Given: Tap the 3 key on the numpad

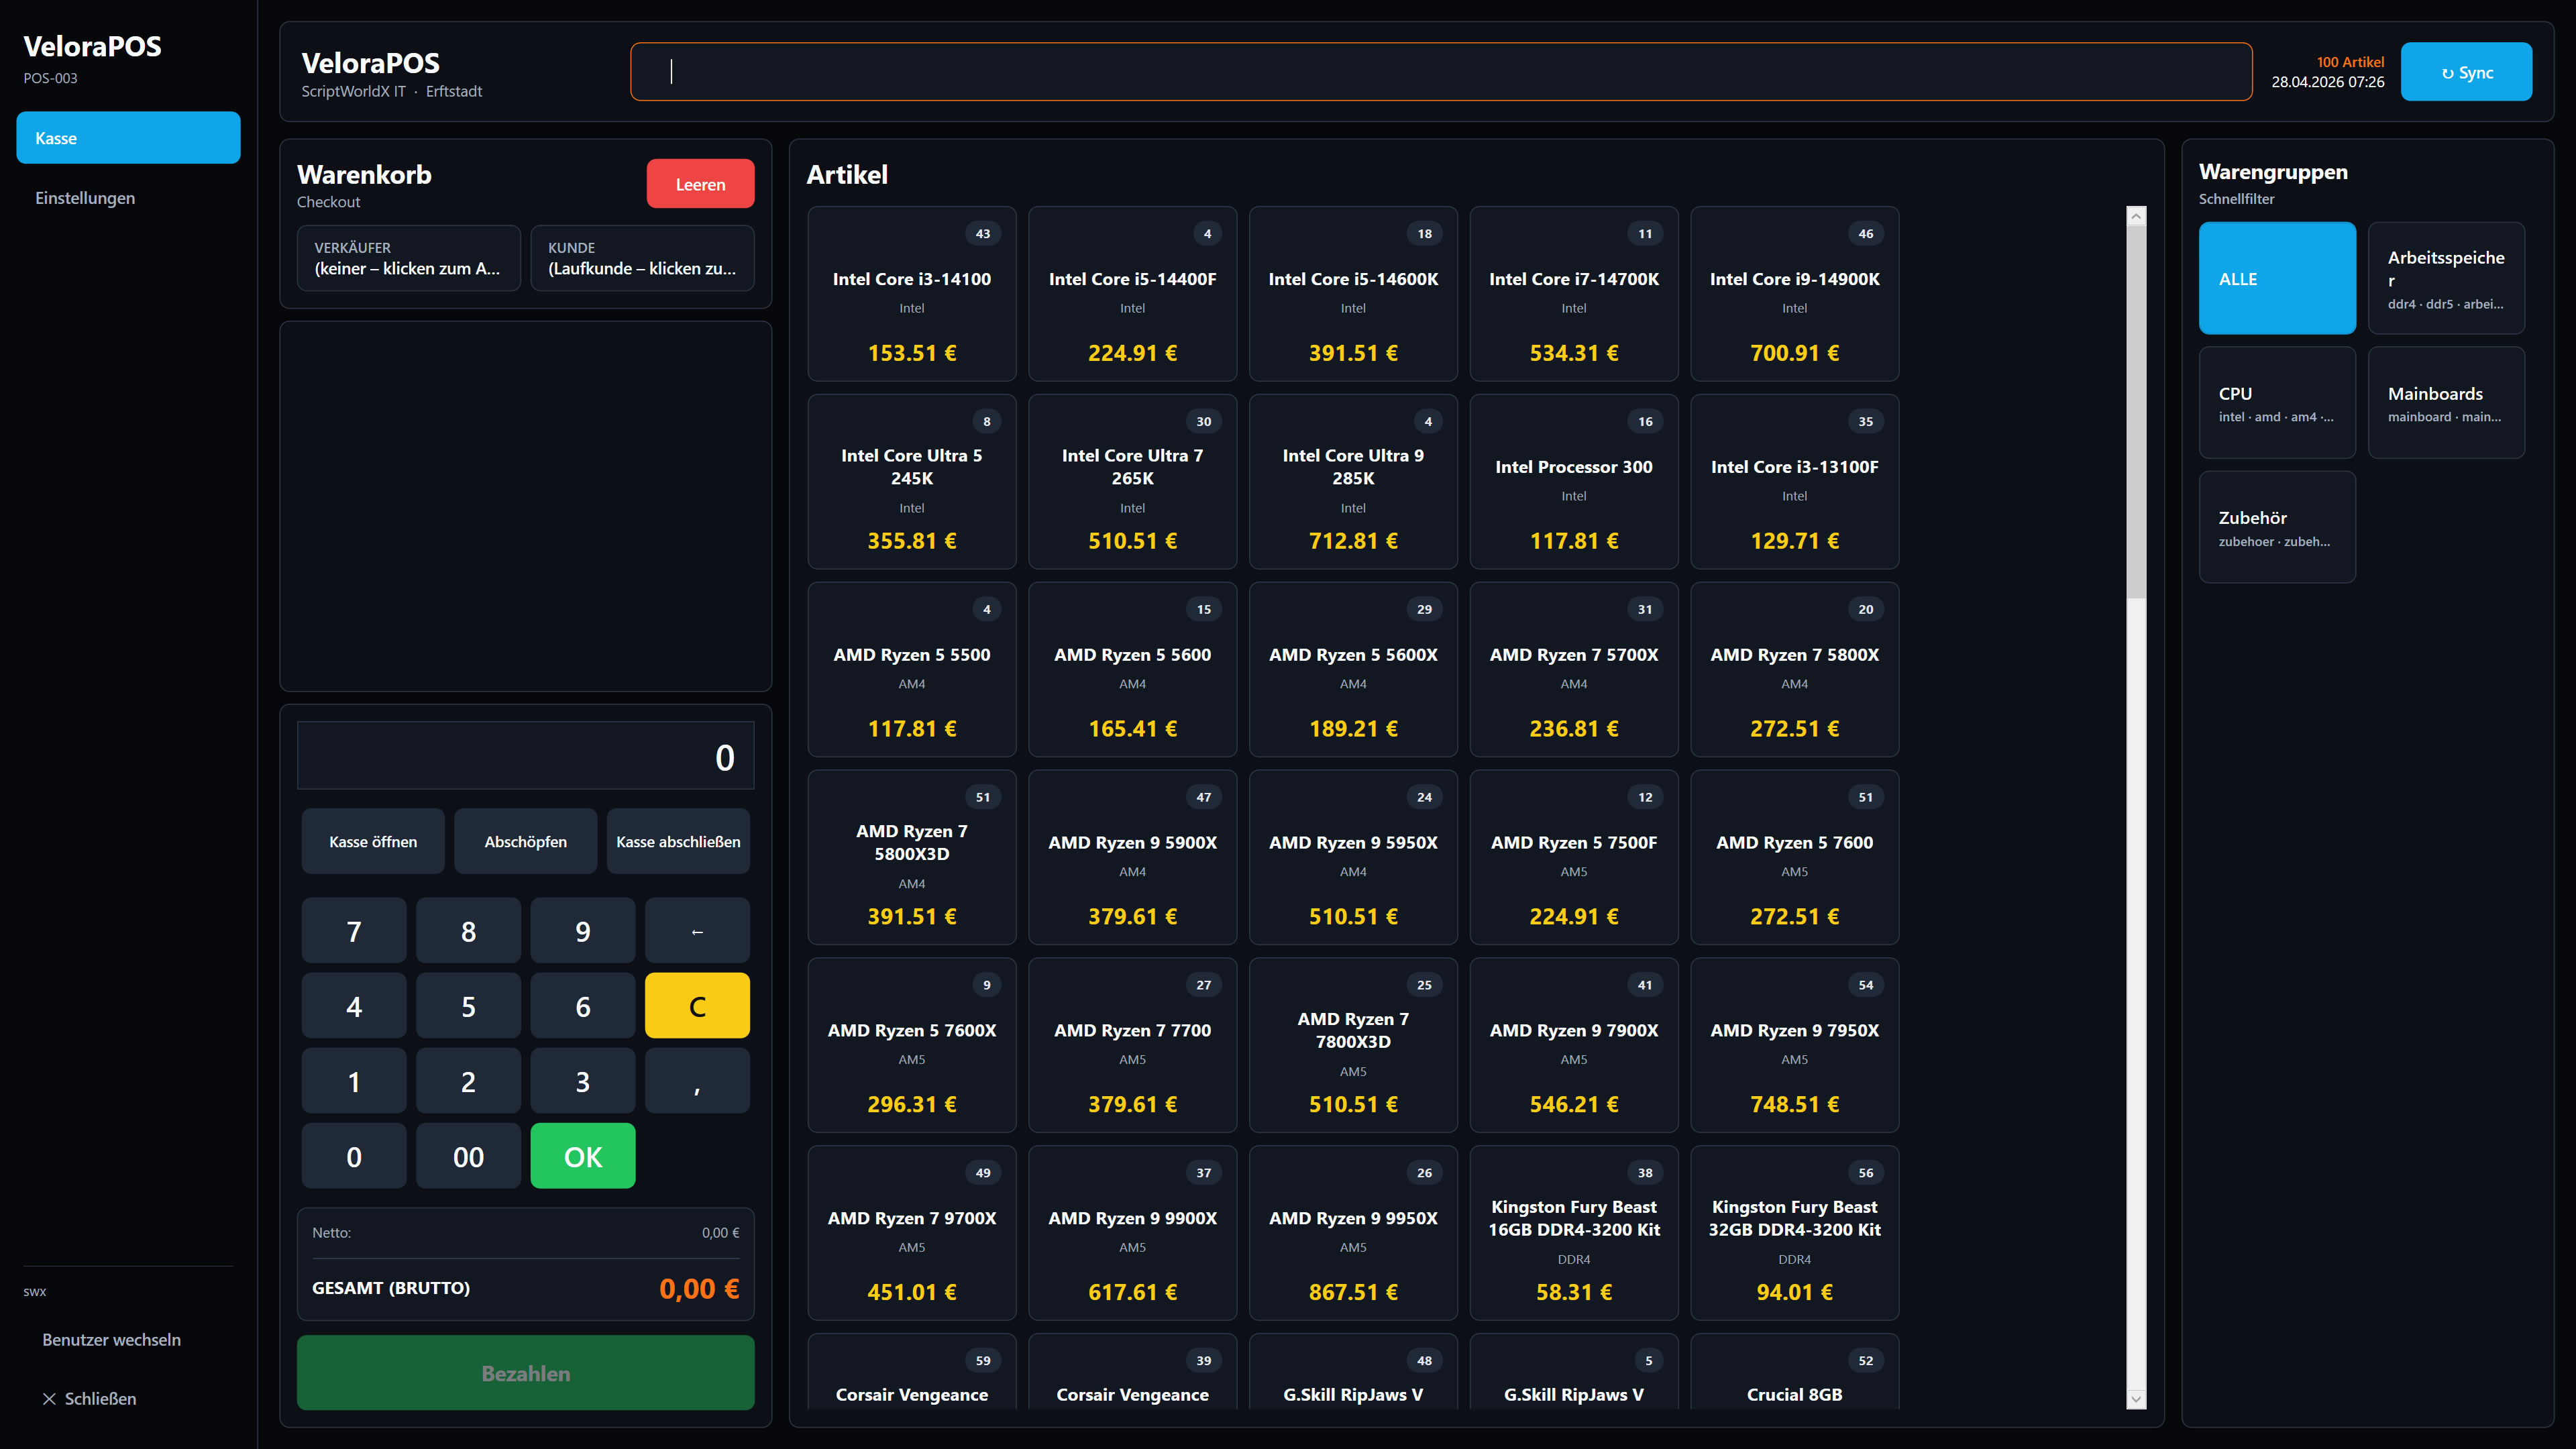Looking at the screenshot, I should tap(583, 1081).
